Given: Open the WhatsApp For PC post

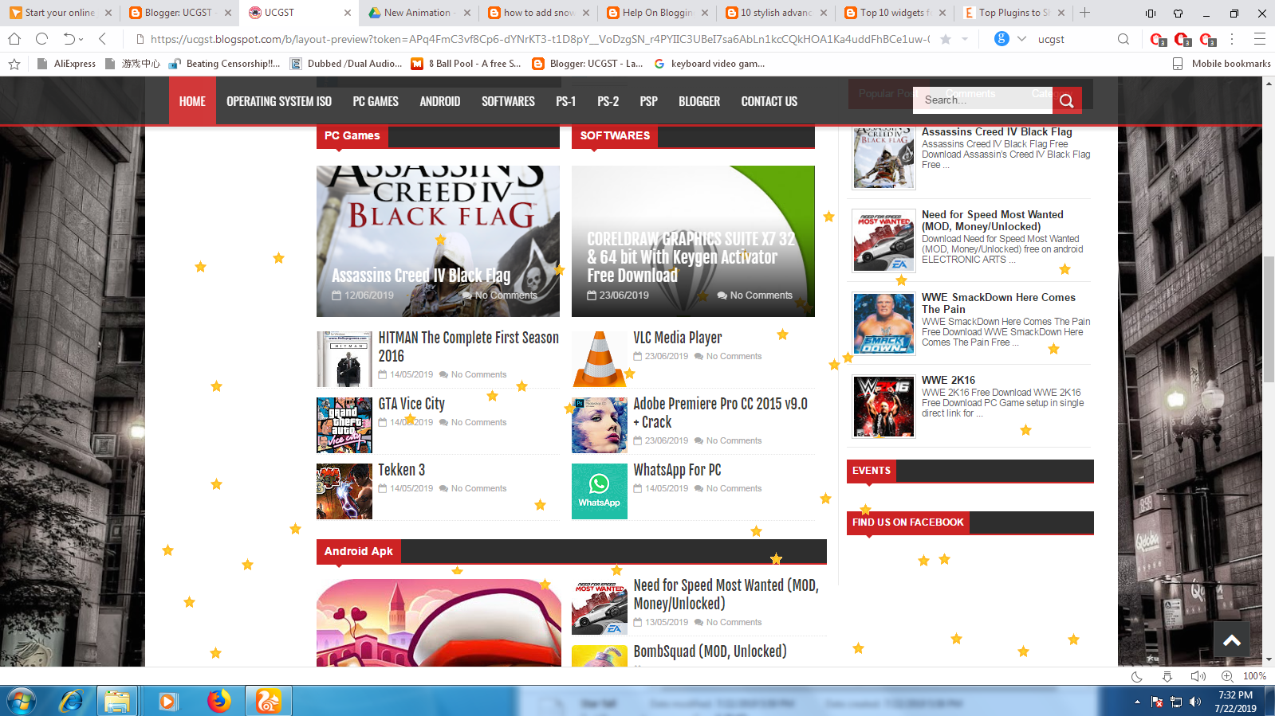Looking at the screenshot, I should point(678,470).
